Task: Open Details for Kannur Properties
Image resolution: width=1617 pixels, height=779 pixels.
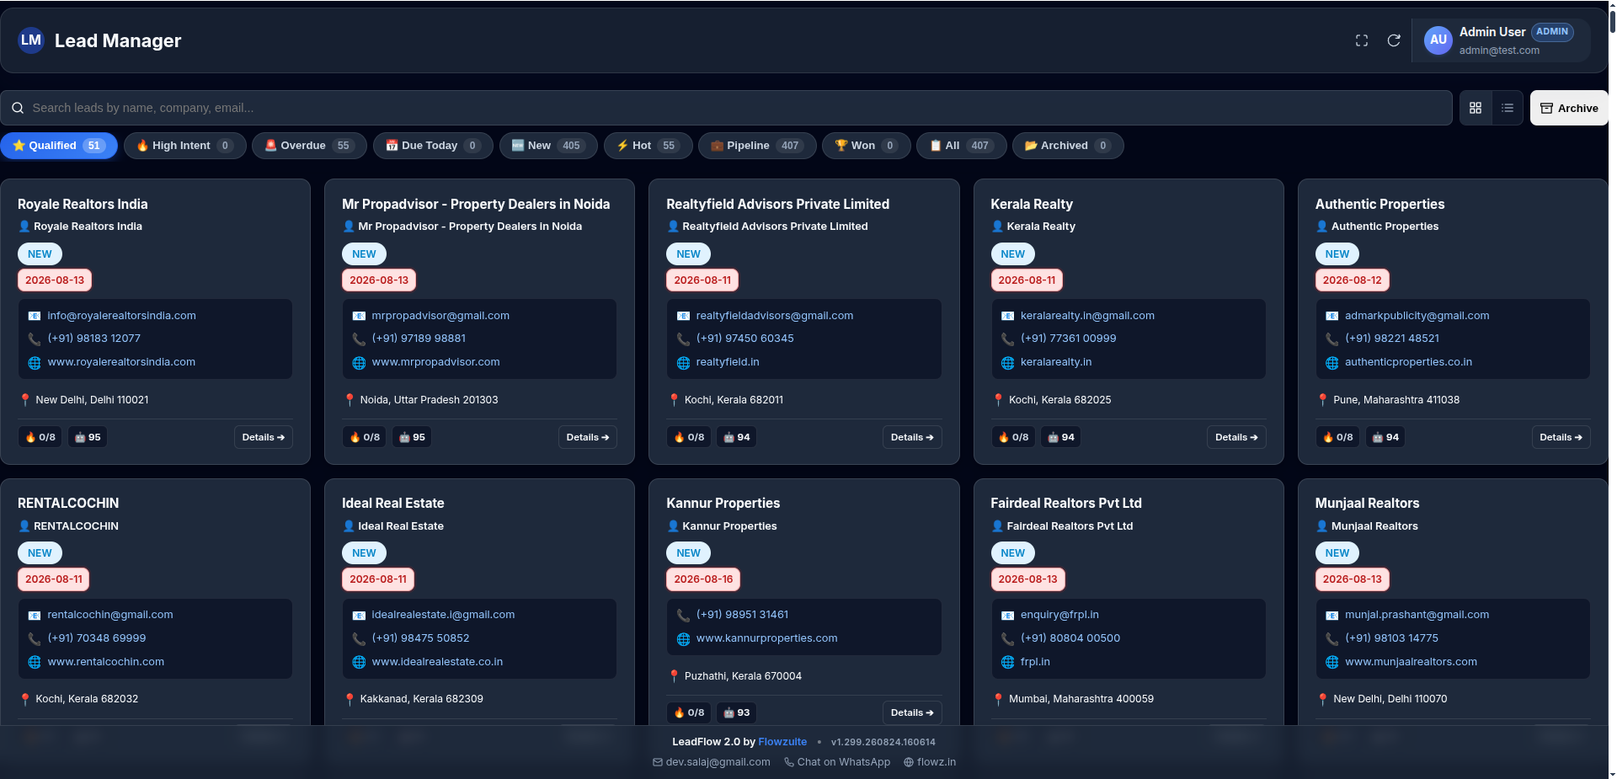Action: [912, 712]
